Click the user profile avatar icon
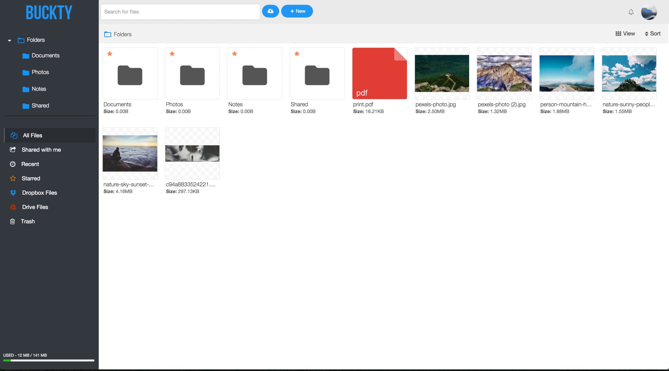Viewport: 669px width, 371px height. coord(649,12)
